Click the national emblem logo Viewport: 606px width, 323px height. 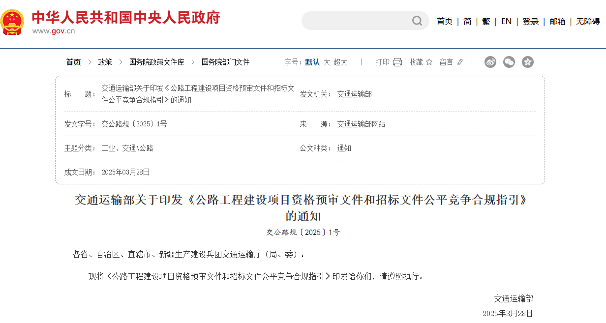pos(13,21)
